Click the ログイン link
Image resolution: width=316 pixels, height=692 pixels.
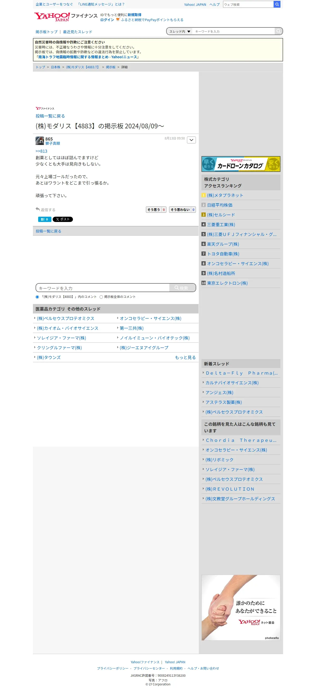[107, 20]
